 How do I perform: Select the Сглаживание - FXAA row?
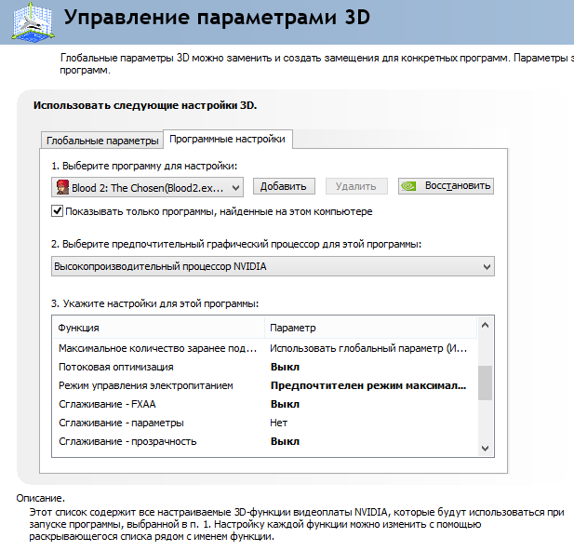265,404
